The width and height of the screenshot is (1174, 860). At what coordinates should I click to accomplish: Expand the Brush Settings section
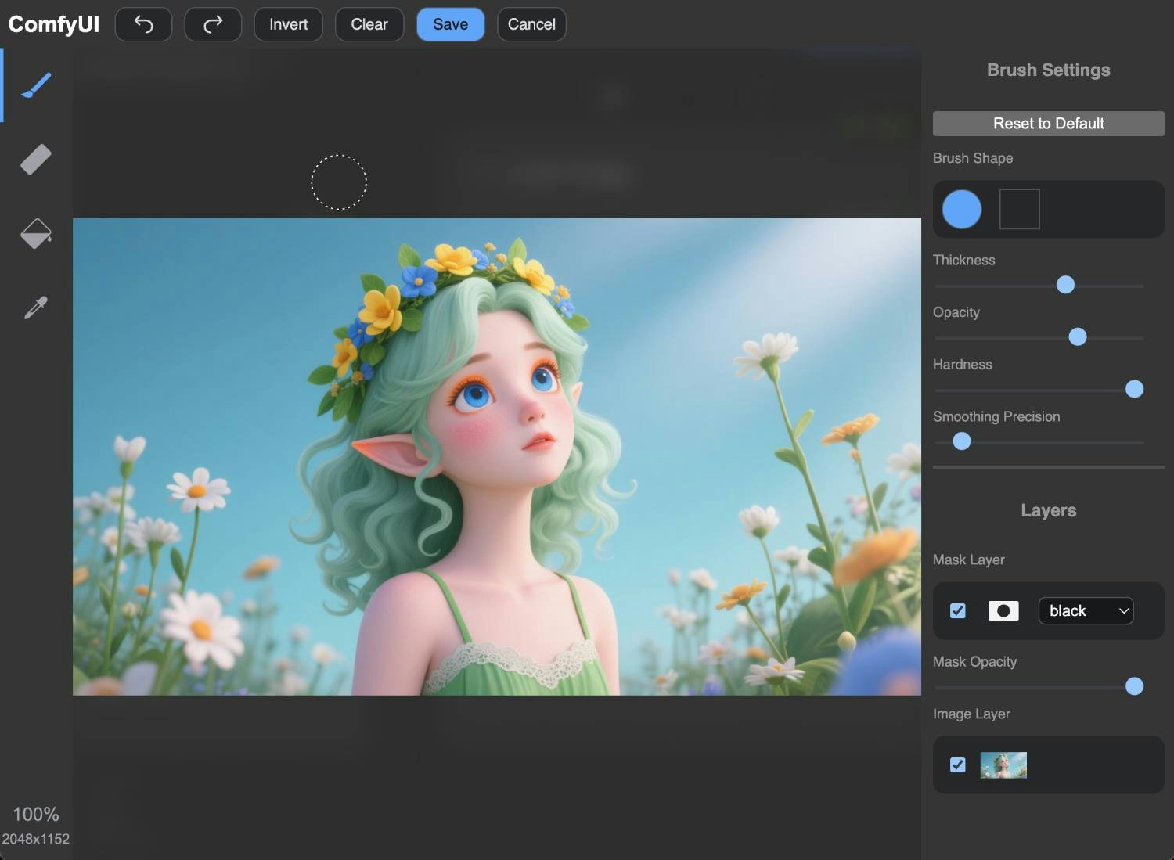(1048, 70)
